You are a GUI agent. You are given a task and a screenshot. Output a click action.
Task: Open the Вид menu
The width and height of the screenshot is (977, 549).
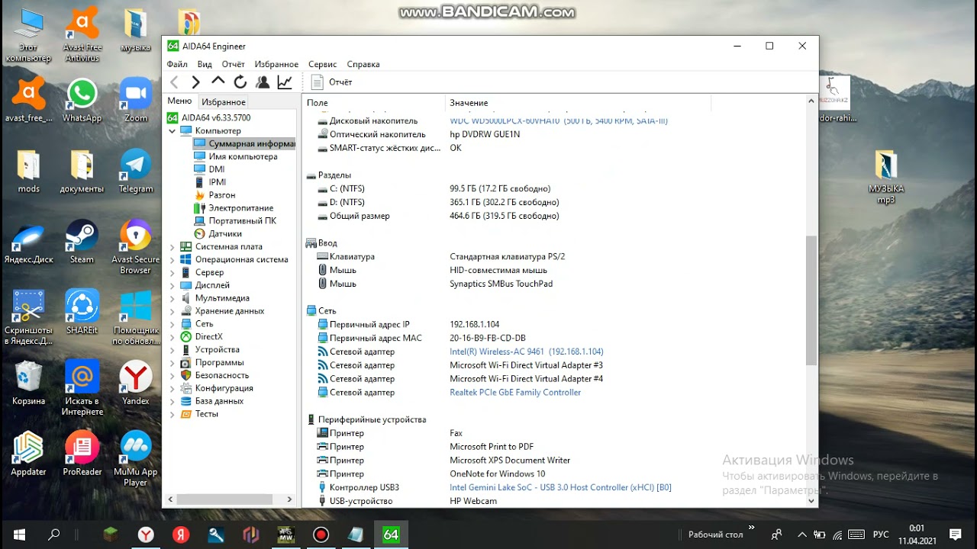click(x=205, y=65)
